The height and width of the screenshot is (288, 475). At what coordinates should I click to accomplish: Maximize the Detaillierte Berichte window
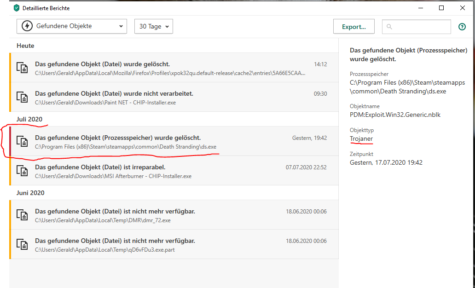click(441, 8)
